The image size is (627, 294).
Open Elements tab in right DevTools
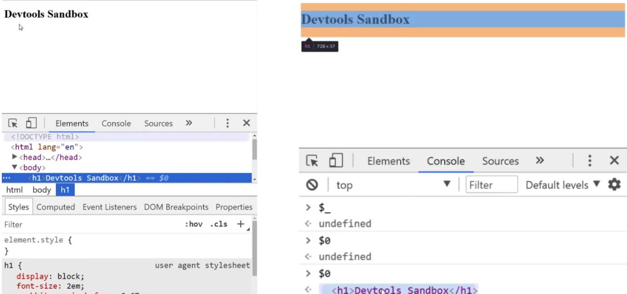pos(388,161)
